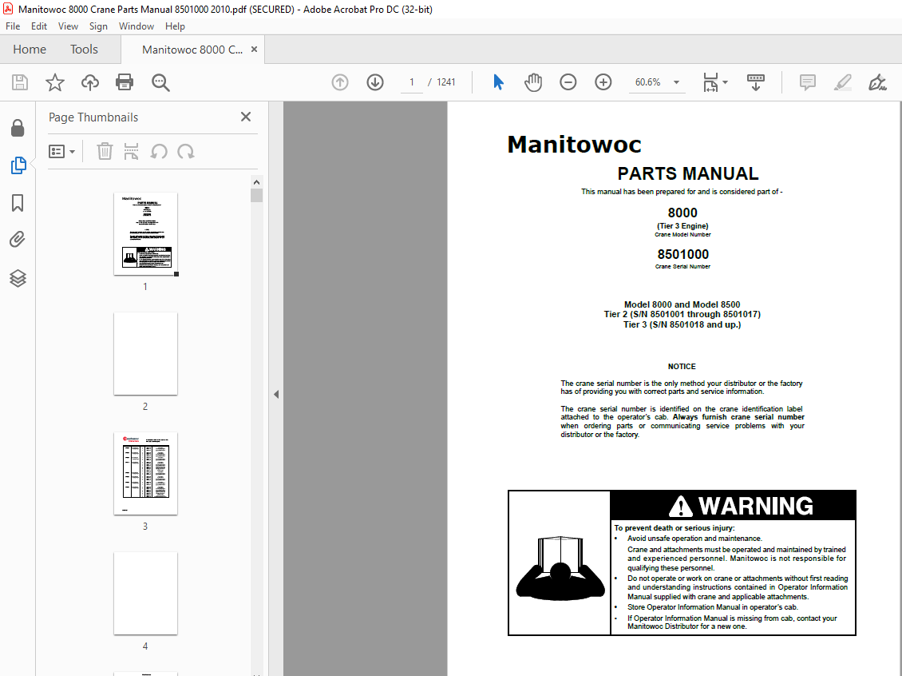Select the Manitowoc 8000 document tab
The height and width of the screenshot is (676, 902).
click(x=192, y=50)
